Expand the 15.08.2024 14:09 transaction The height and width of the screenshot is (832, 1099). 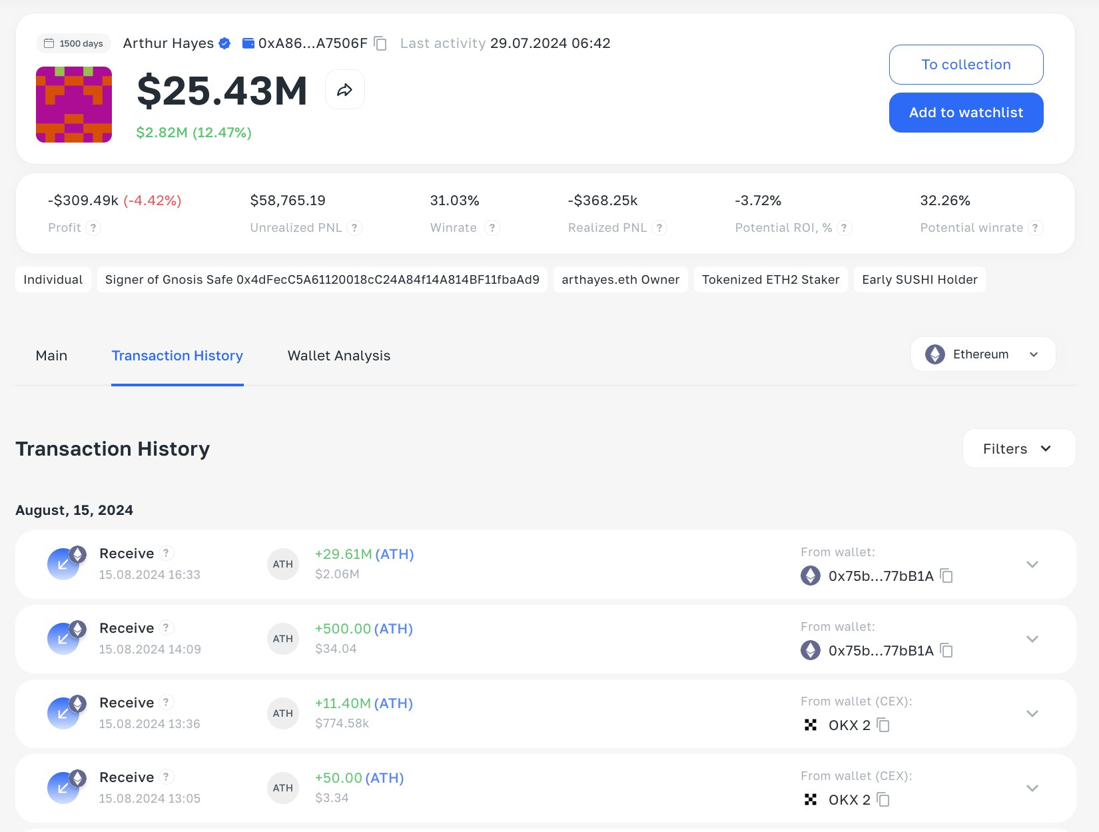point(1032,639)
